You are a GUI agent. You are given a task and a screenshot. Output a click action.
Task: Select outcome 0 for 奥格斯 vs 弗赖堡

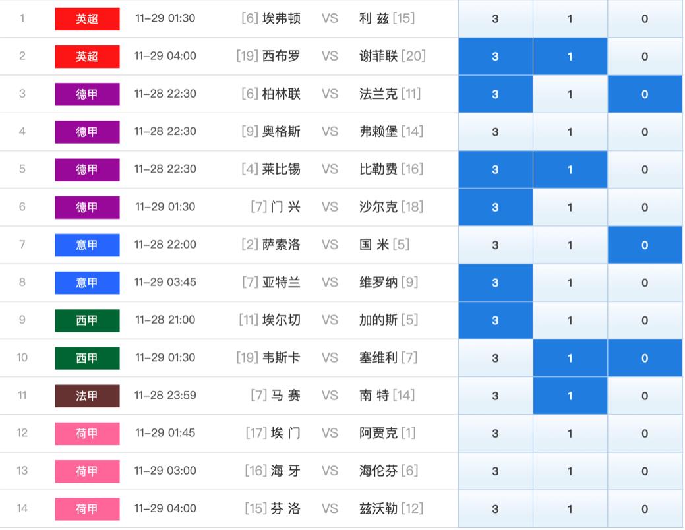point(645,132)
